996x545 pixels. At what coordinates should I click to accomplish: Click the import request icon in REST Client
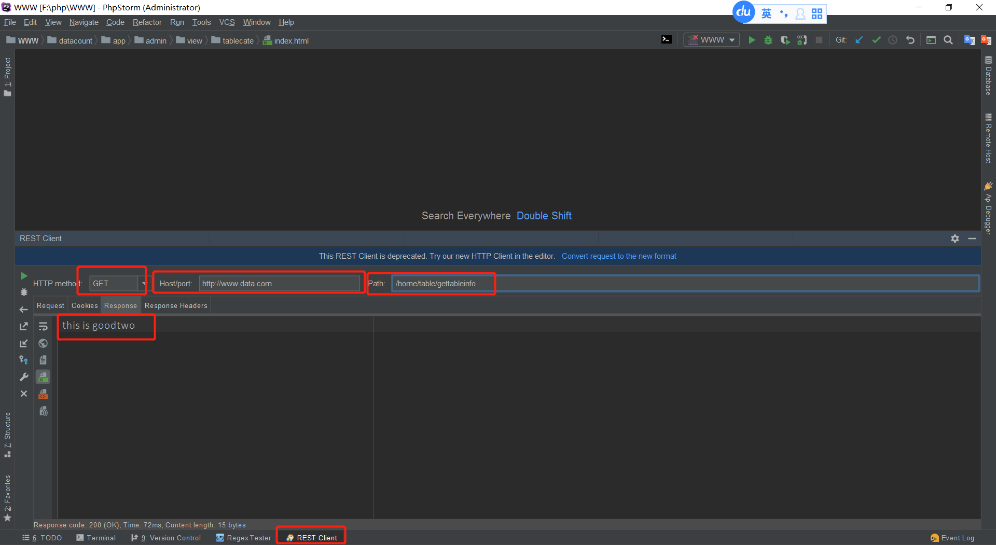click(24, 343)
